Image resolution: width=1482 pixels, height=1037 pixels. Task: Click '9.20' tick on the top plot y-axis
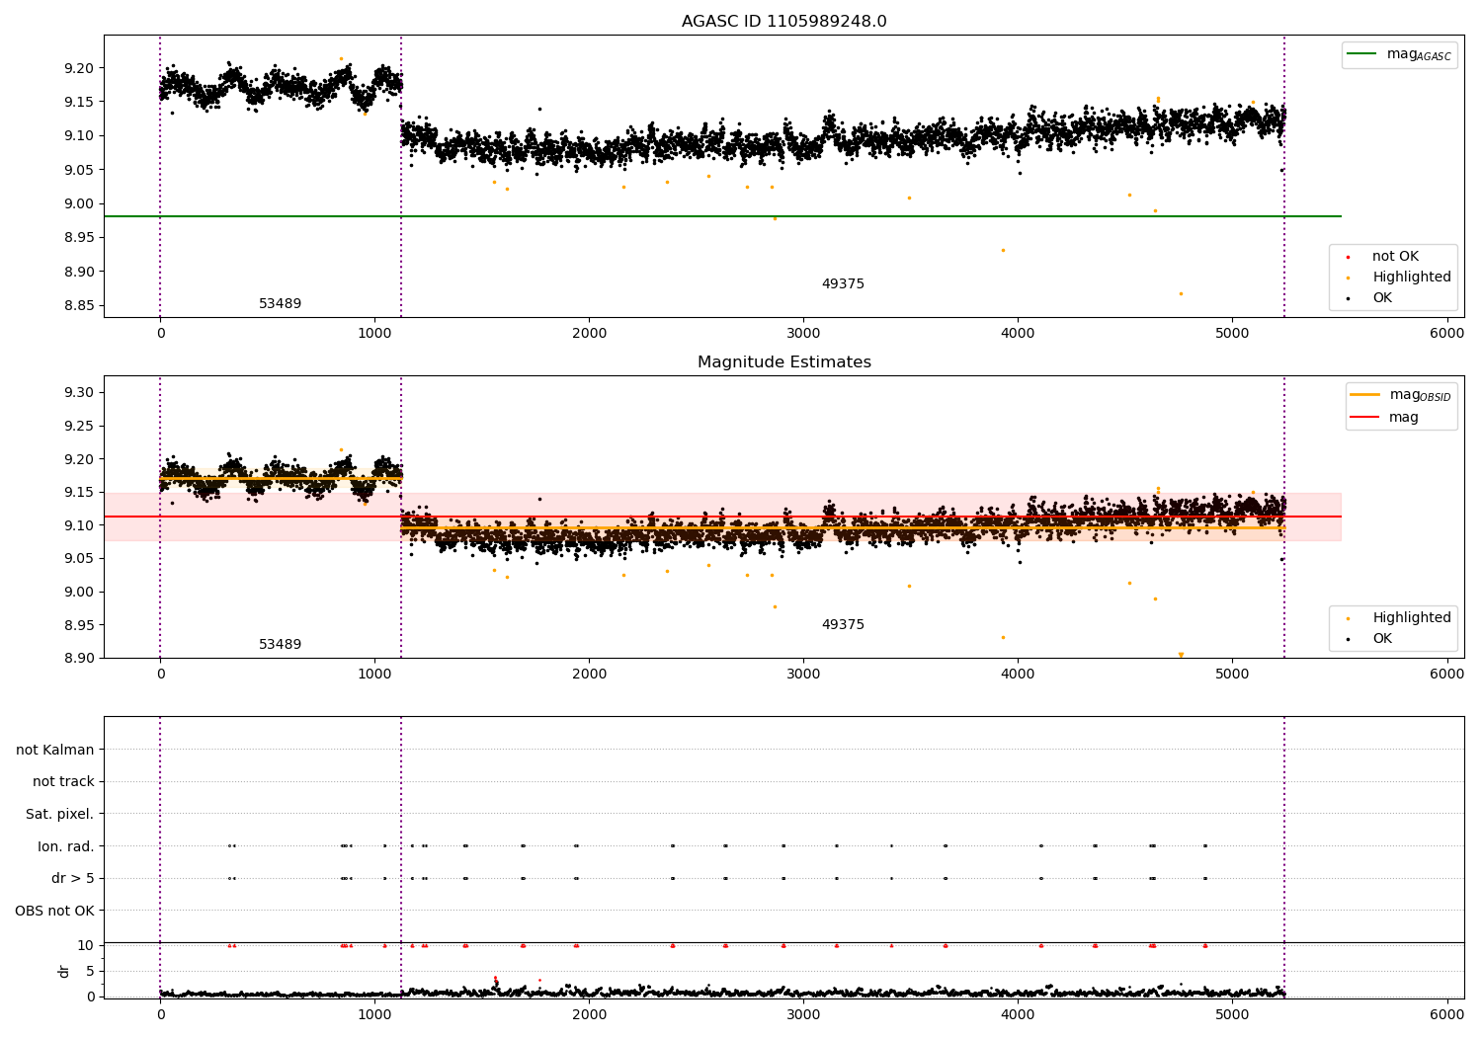[78, 68]
